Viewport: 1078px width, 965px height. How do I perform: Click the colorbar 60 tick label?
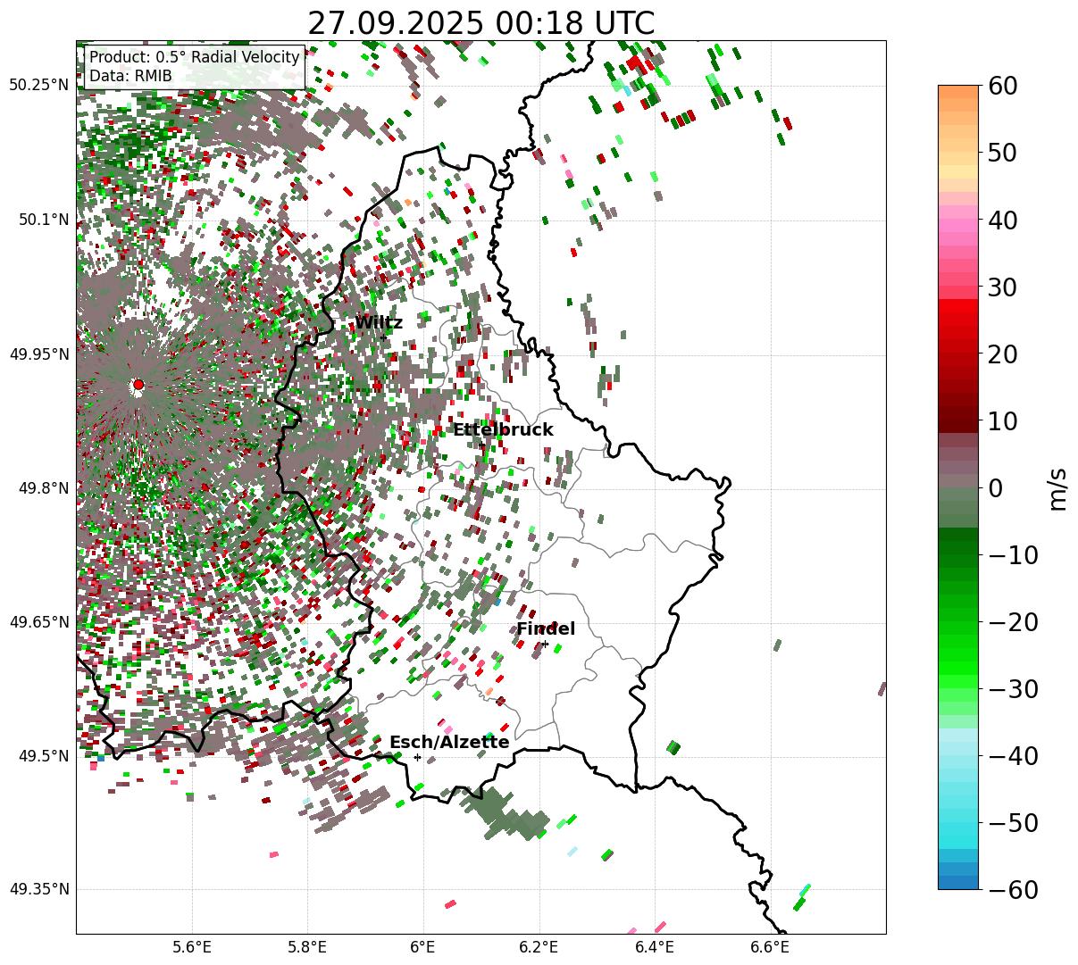(x=1001, y=86)
